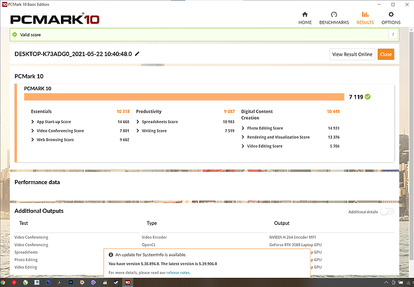Click the question mark help button

[393, 35]
